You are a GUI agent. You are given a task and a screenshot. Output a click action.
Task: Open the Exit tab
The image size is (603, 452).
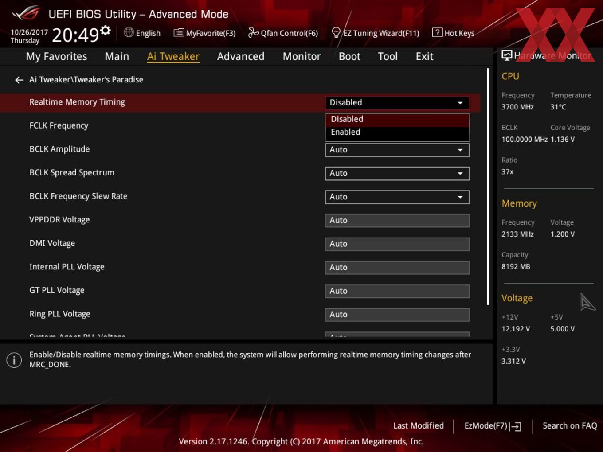pos(424,56)
